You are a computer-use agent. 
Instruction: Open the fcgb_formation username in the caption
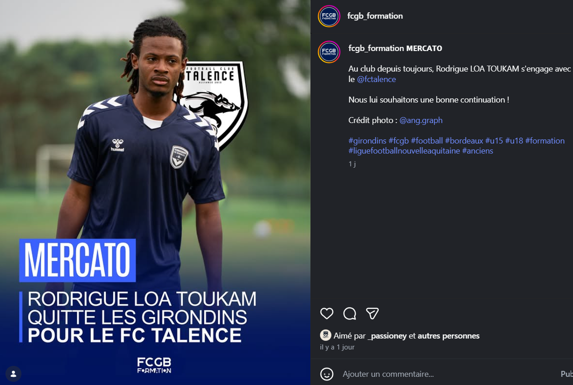click(376, 48)
